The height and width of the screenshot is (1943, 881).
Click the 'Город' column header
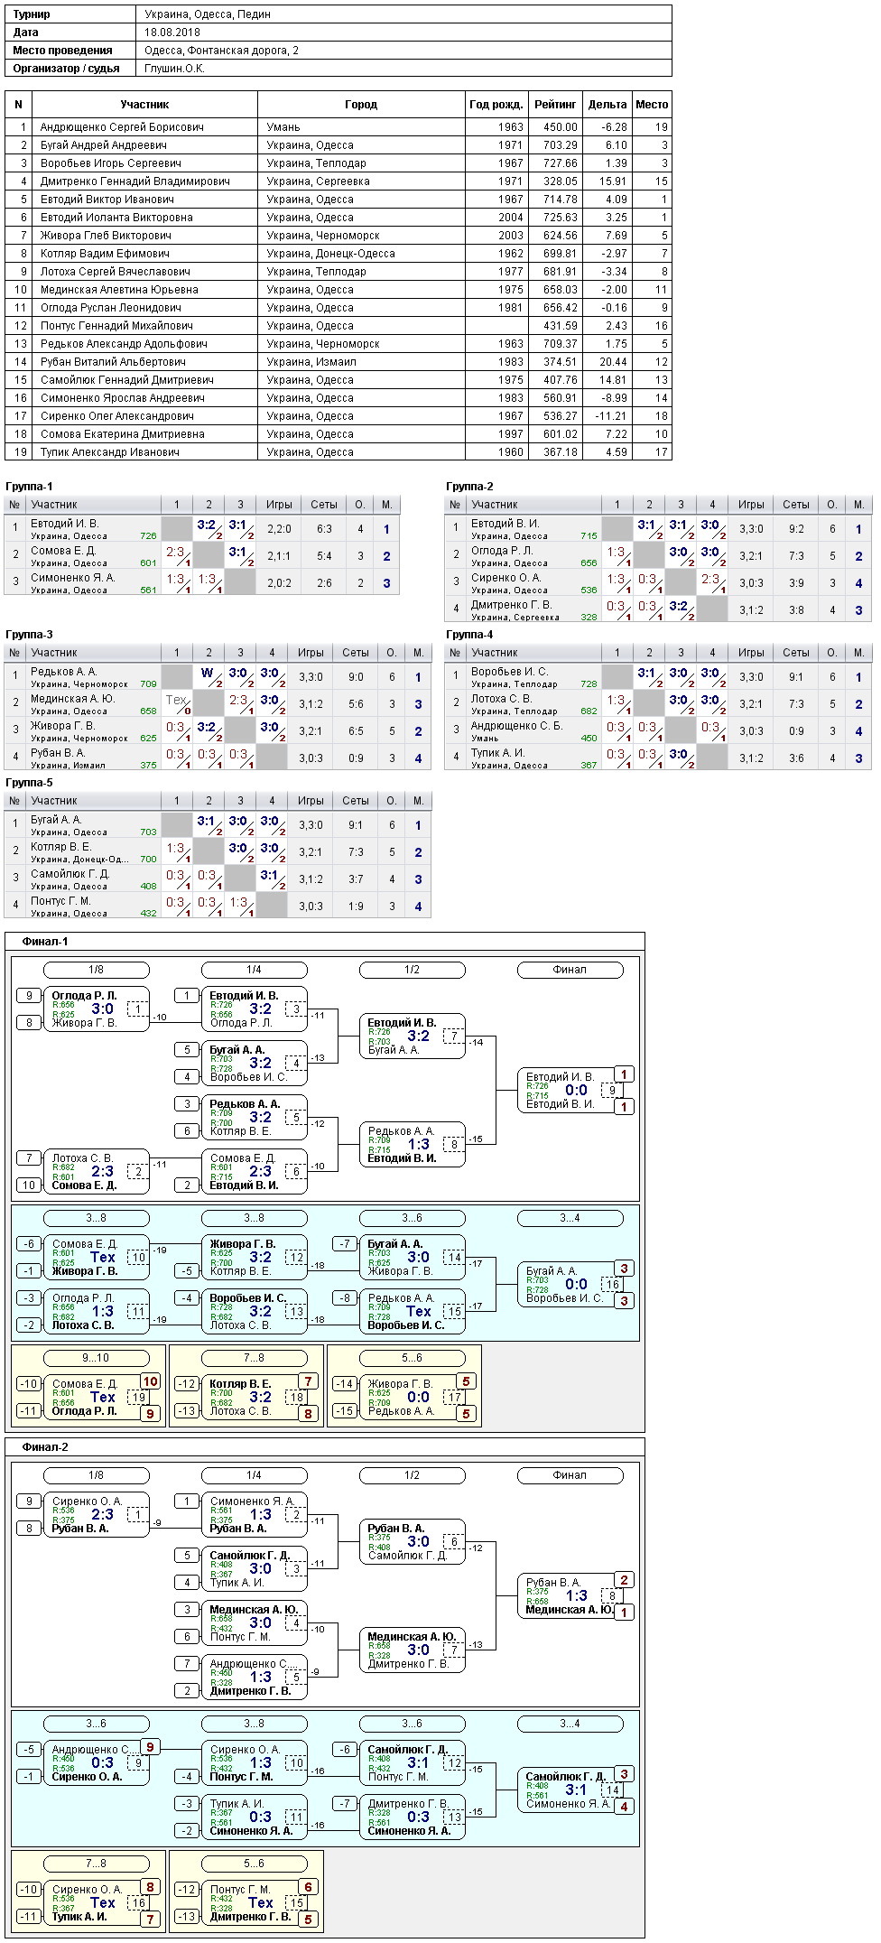(361, 105)
